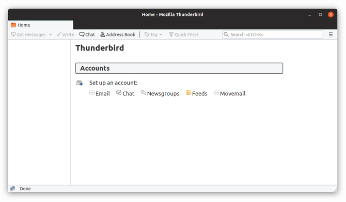Set up a Movemail account
This screenshot has width=346, height=202.
(x=229, y=93)
